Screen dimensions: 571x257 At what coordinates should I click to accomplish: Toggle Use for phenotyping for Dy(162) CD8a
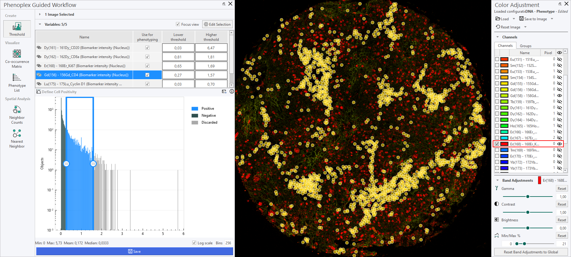click(x=147, y=57)
